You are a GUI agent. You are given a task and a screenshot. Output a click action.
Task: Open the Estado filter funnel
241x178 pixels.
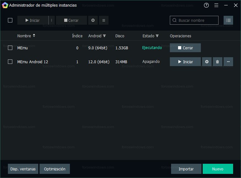(x=157, y=36)
